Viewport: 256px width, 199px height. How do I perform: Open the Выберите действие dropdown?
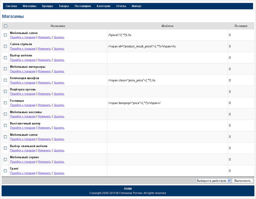(x=213, y=181)
